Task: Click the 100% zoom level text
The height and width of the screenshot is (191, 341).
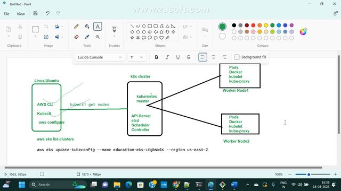Action: [279, 175]
